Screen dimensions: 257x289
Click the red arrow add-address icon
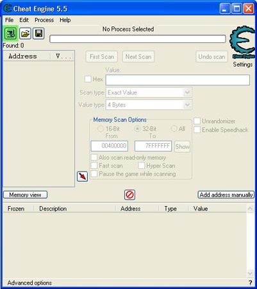point(83,177)
